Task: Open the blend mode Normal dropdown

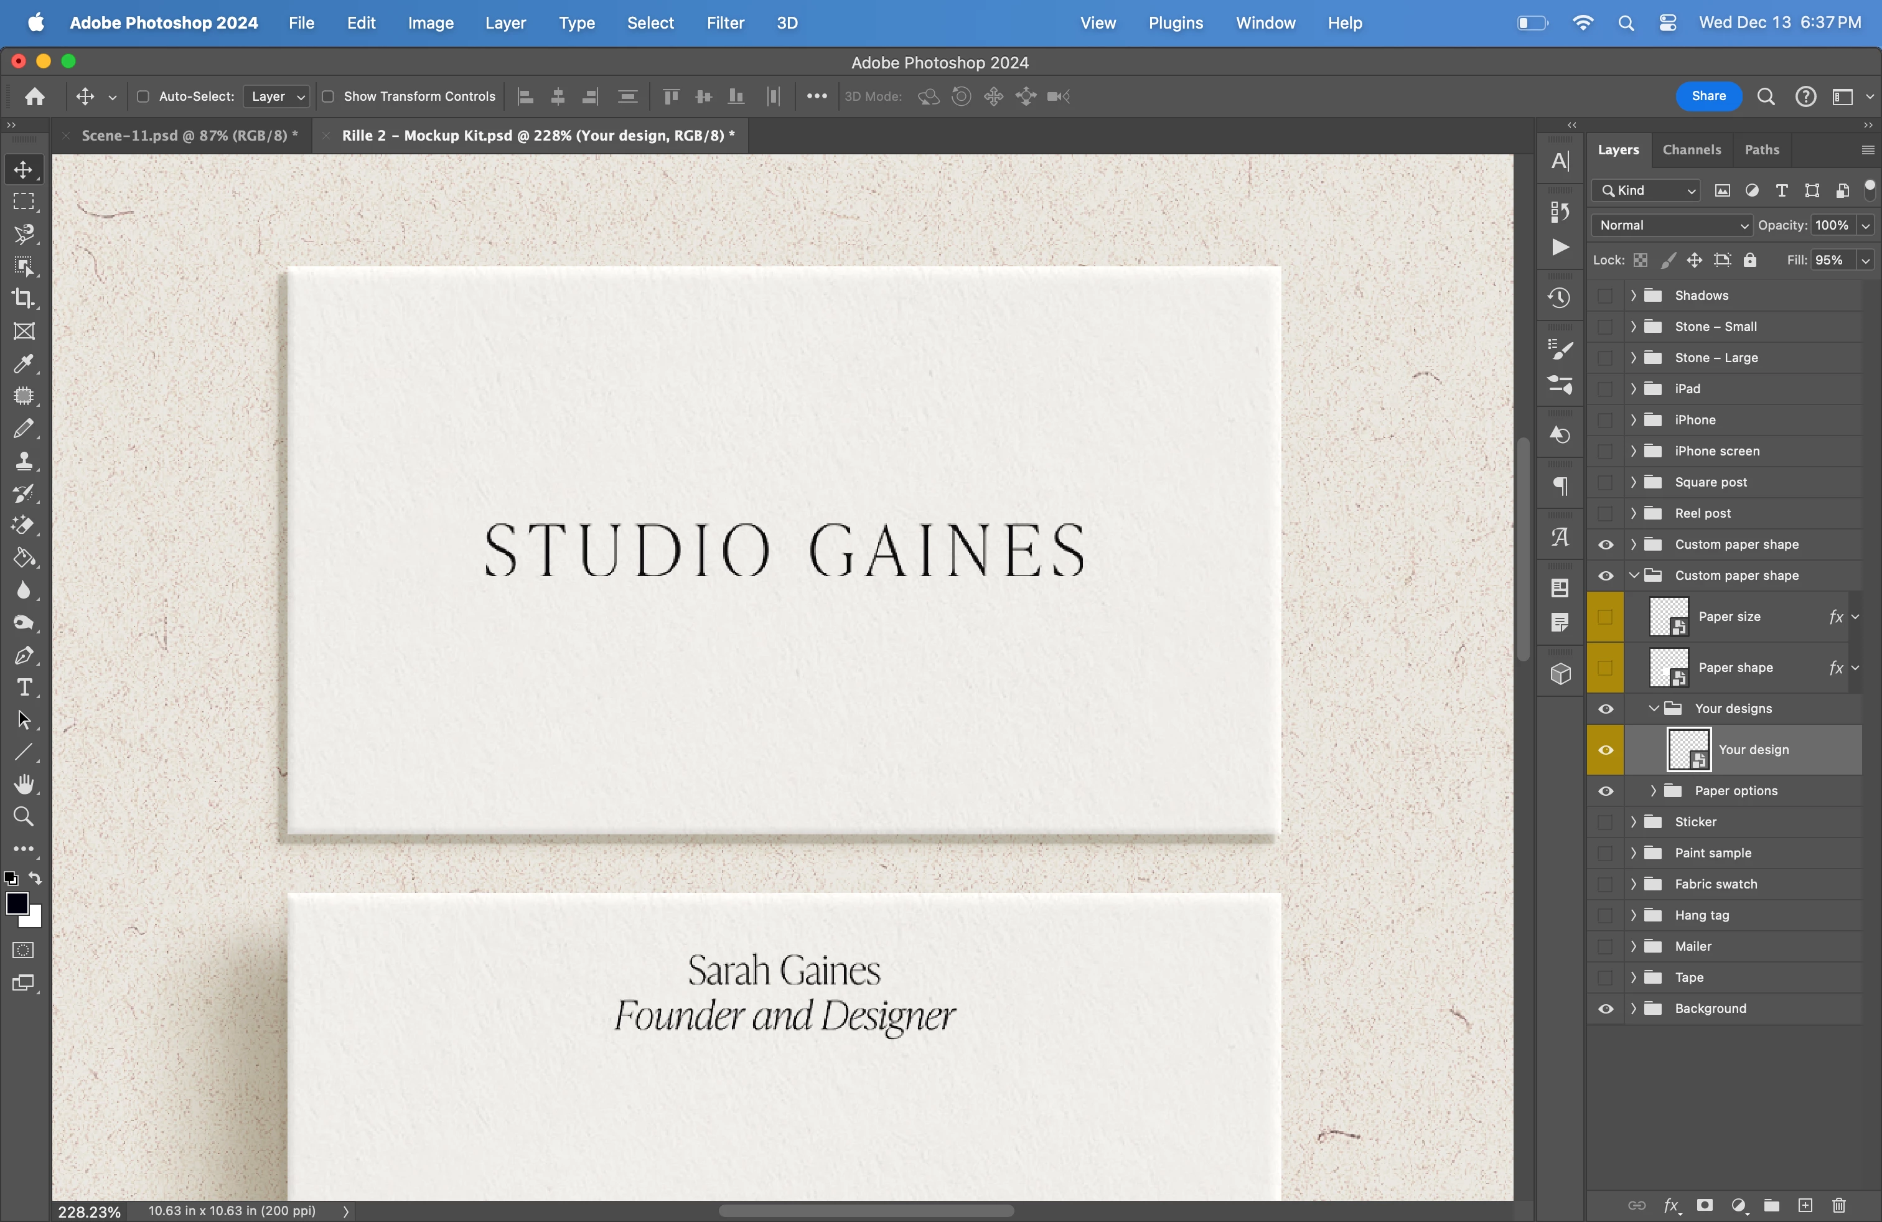Action: [1671, 225]
